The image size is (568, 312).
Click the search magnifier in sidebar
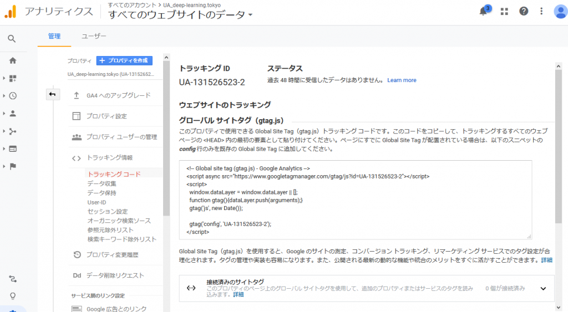pyautogui.click(x=12, y=38)
